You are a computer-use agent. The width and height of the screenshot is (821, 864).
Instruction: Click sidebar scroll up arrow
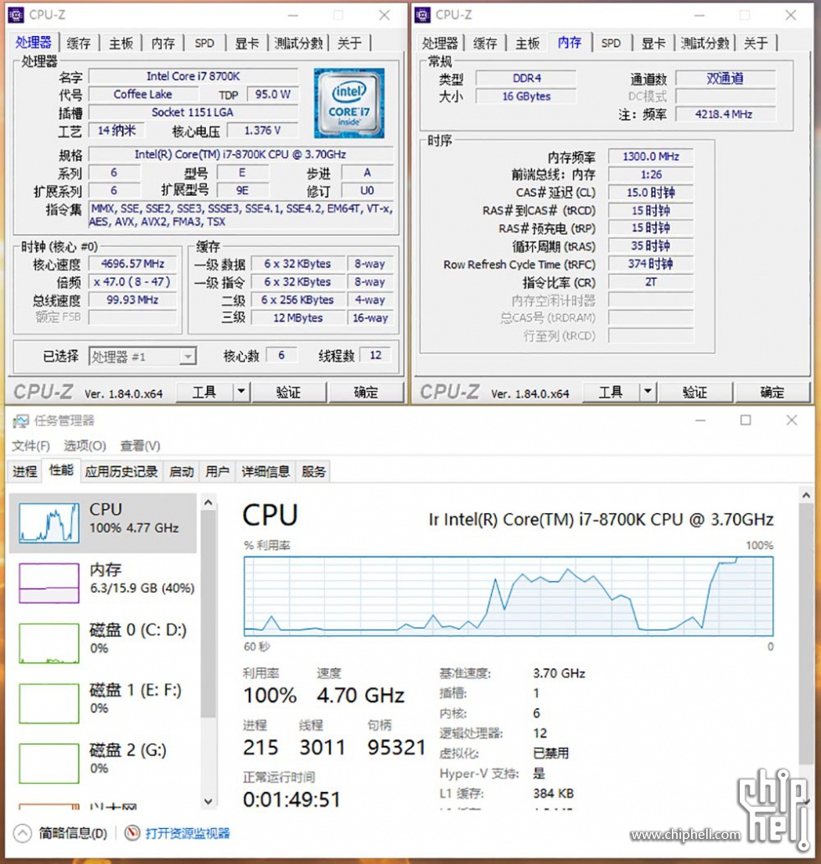[x=208, y=502]
